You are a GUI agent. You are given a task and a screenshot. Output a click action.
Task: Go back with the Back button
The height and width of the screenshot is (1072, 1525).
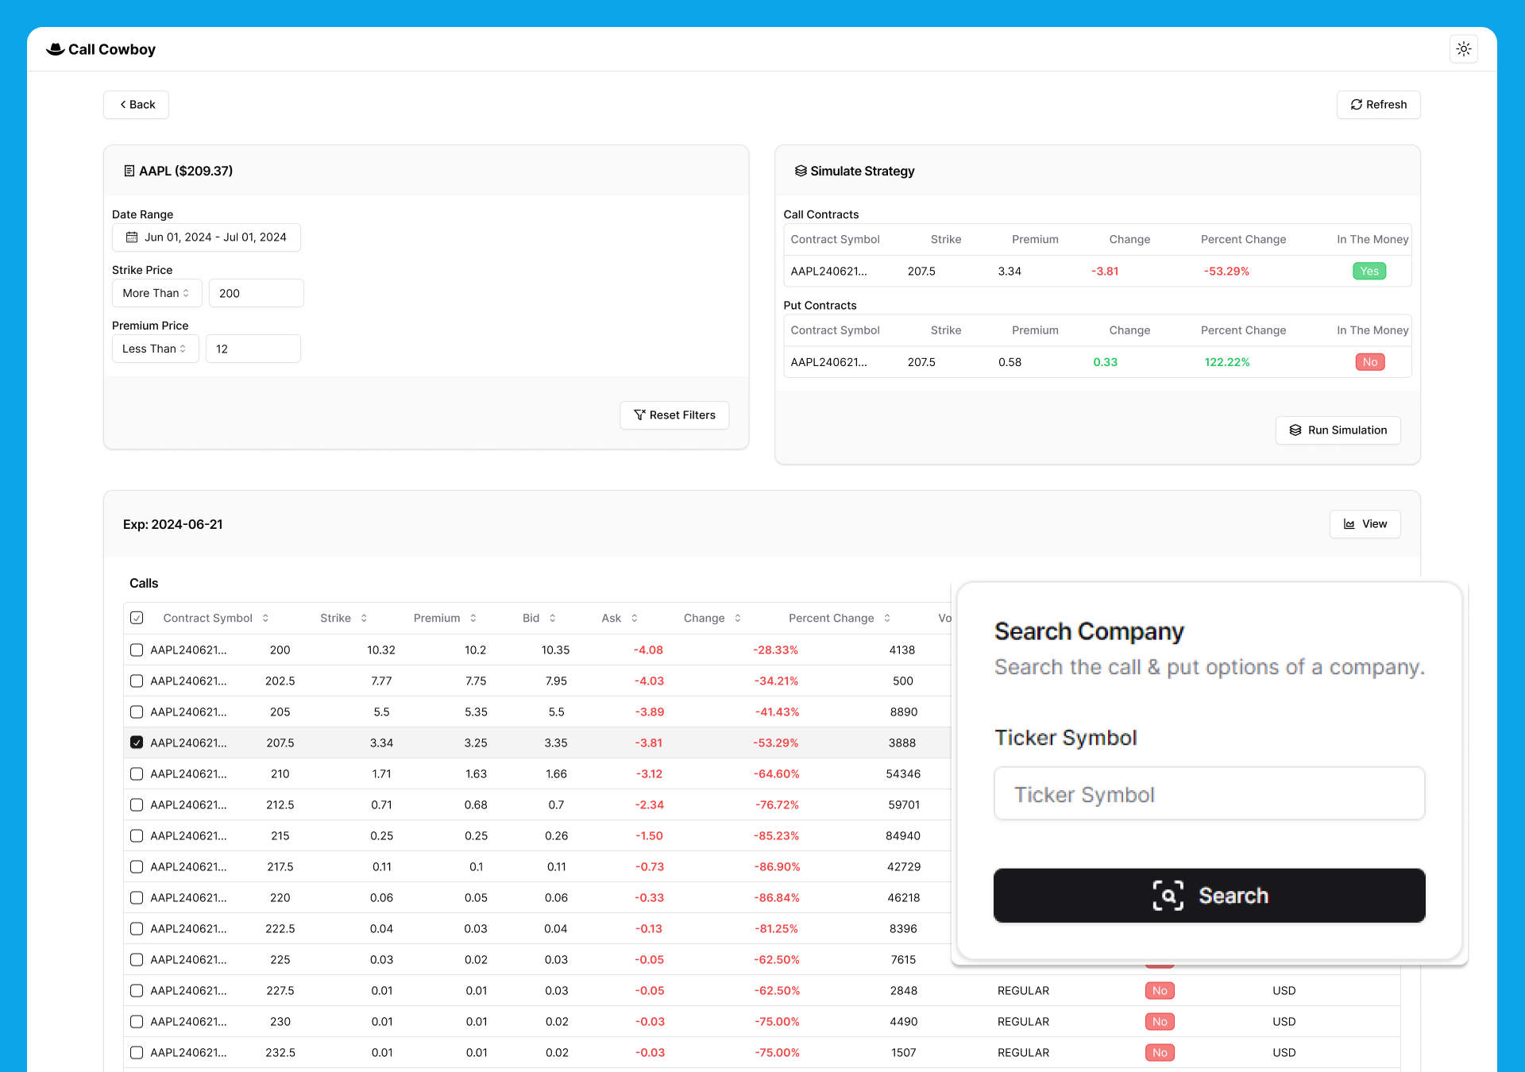[136, 105]
